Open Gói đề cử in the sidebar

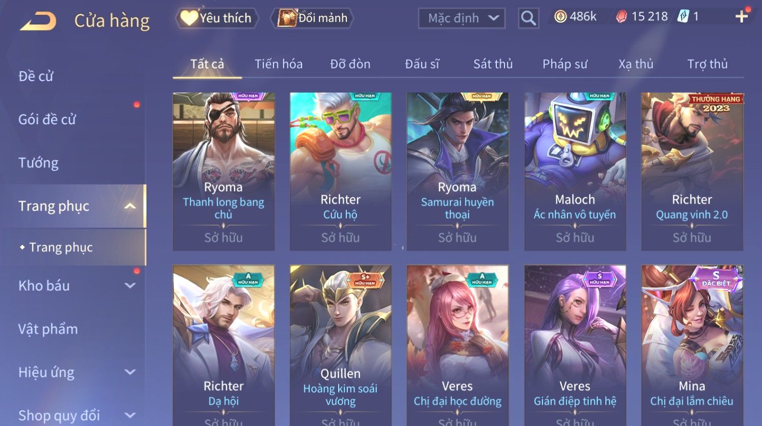[x=47, y=119]
